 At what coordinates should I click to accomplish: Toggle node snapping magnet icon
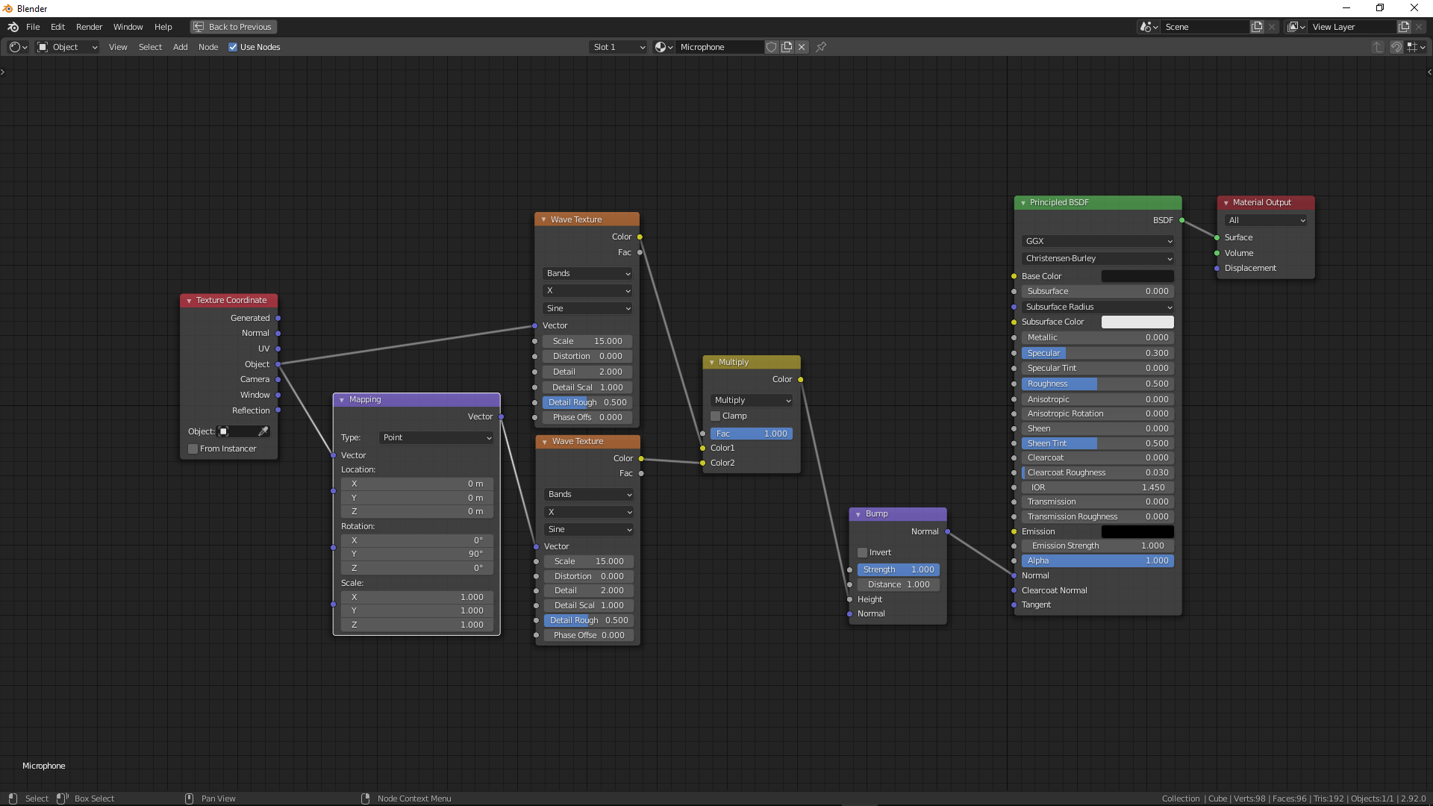tap(1396, 47)
